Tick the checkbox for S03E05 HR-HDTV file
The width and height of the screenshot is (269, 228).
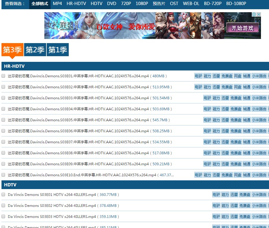[3, 120]
